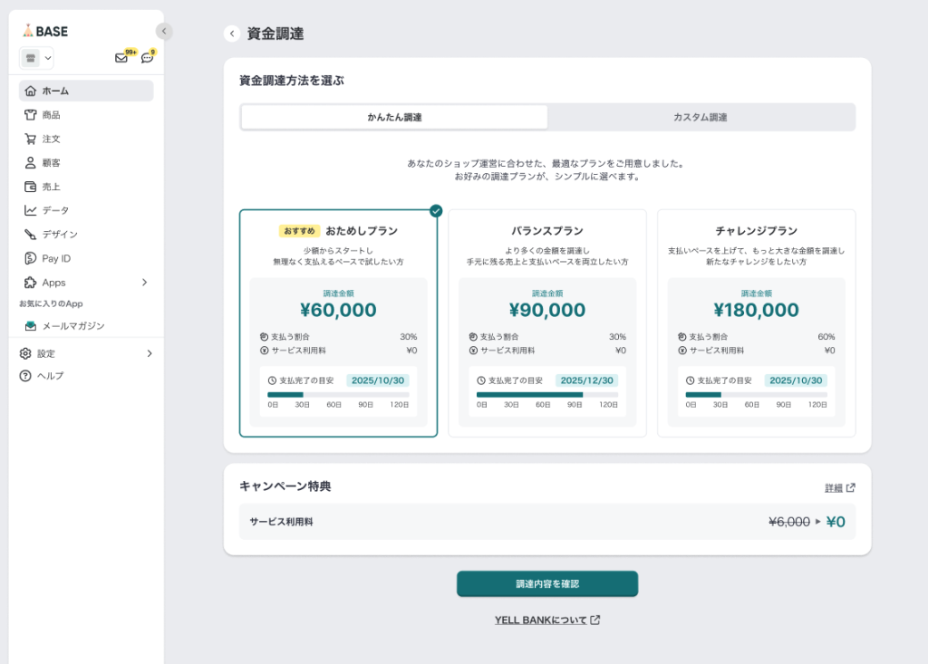Select the おためしプラン ¥60,000 plan card
928x664 pixels.
click(x=338, y=323)
